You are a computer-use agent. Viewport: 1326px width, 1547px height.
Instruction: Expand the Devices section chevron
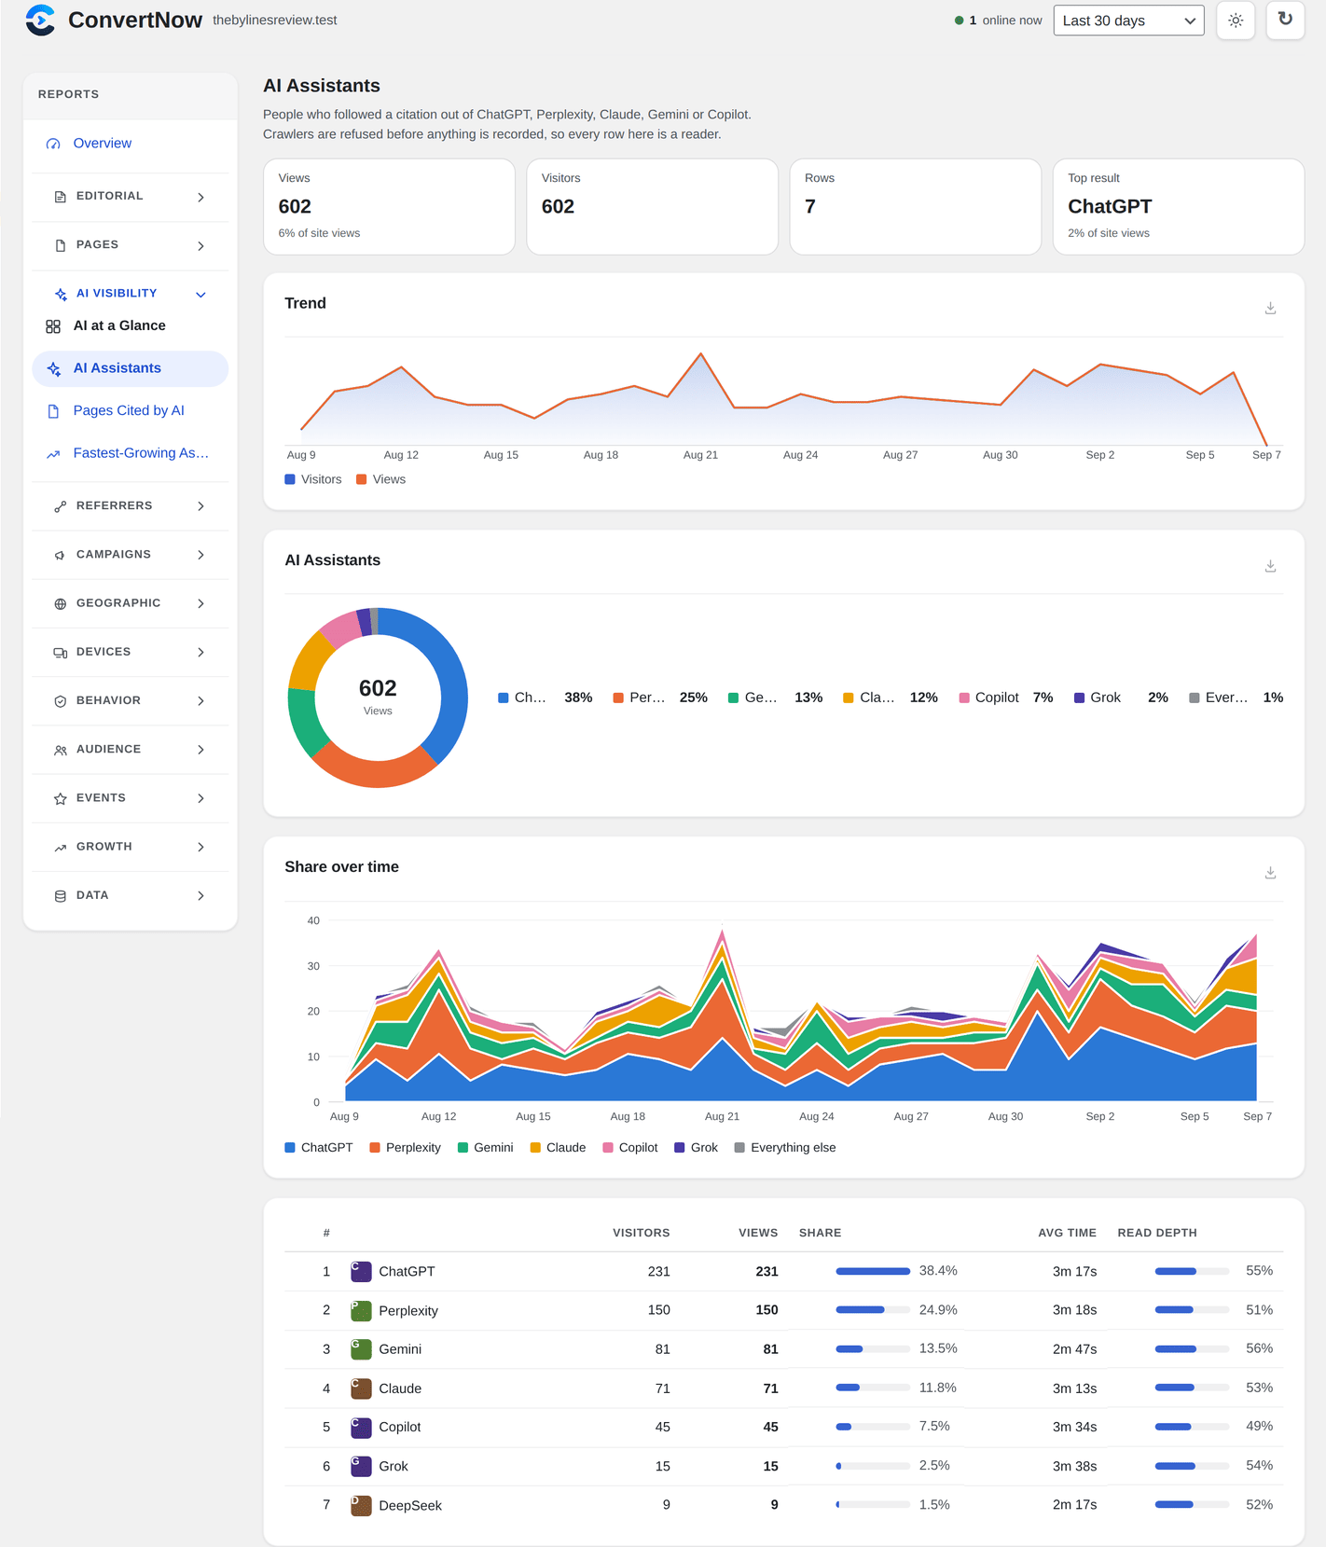(x=201, y=653)
